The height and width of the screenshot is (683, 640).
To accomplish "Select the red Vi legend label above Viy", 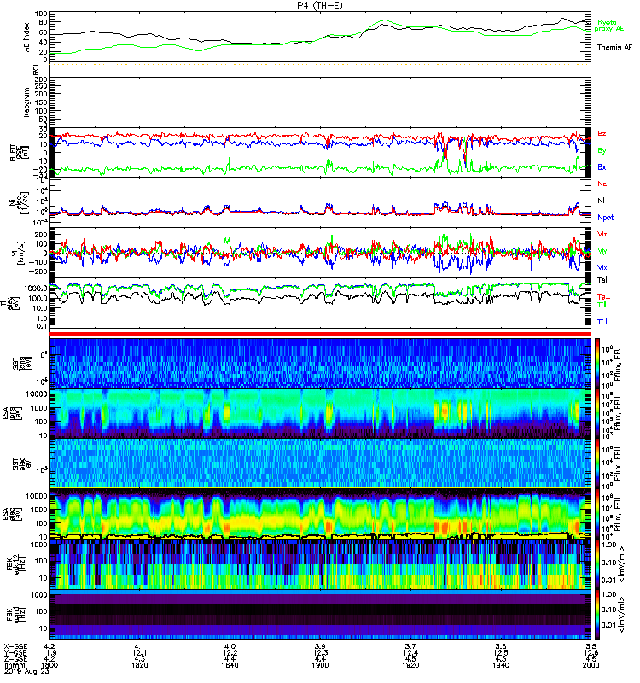I will (x=602, y=234).
